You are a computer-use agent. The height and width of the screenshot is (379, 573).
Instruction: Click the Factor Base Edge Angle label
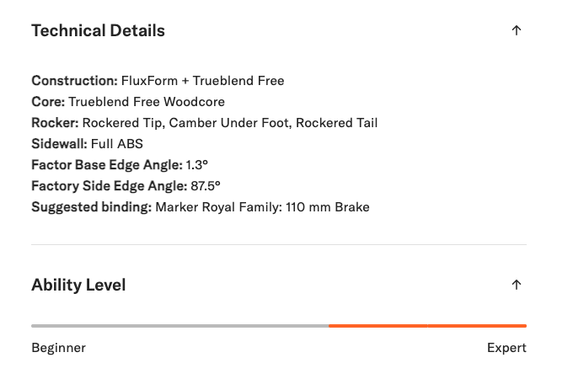click(x=106, y=165)
